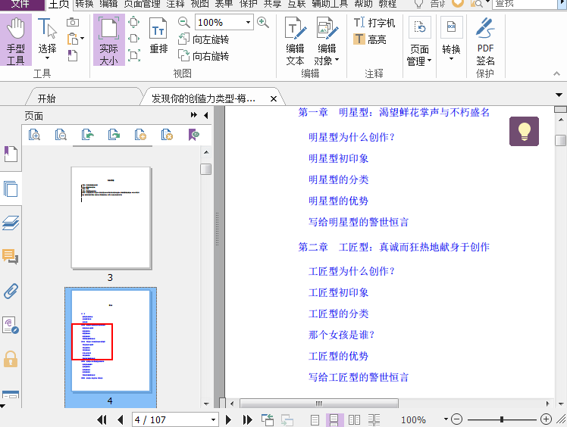
Task: Click in the search box
Action: click(x=525, y=4)
